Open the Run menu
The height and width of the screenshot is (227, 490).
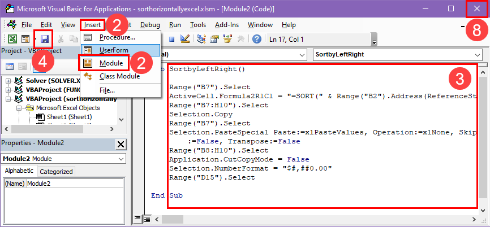coord(175,25)
